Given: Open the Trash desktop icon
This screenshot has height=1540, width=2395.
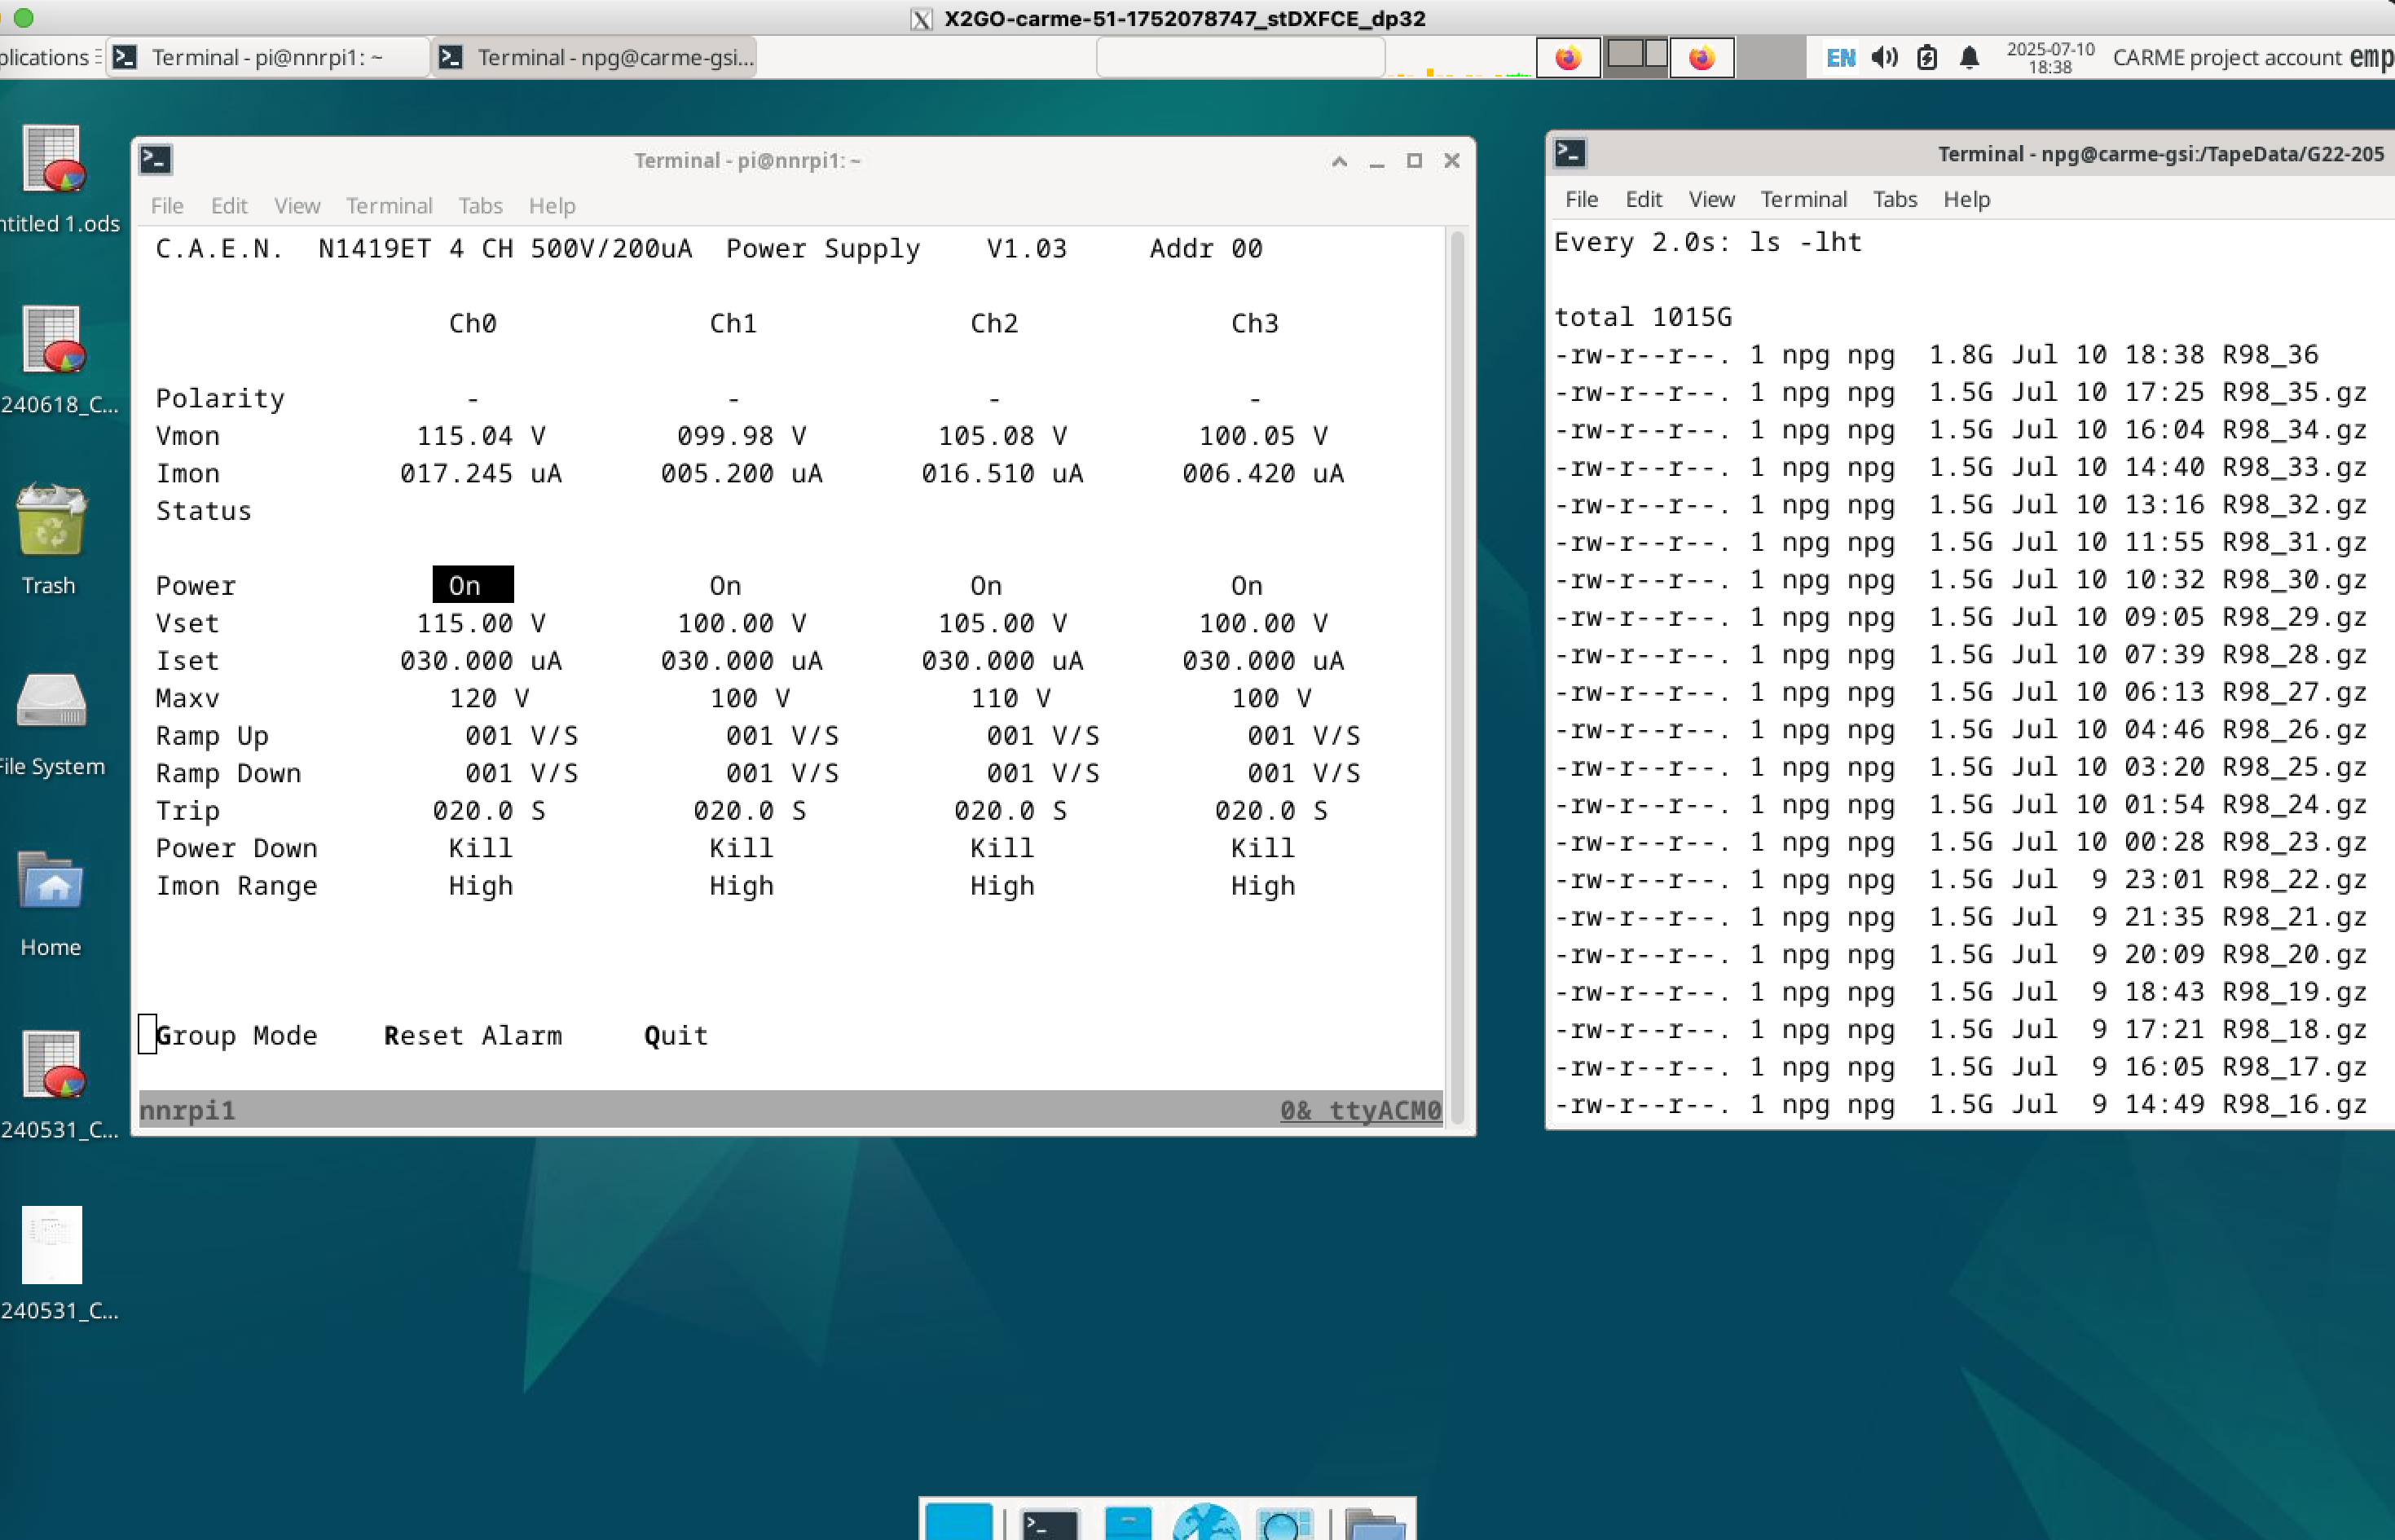Looking at the screenshot, I should tap(50, 522).
